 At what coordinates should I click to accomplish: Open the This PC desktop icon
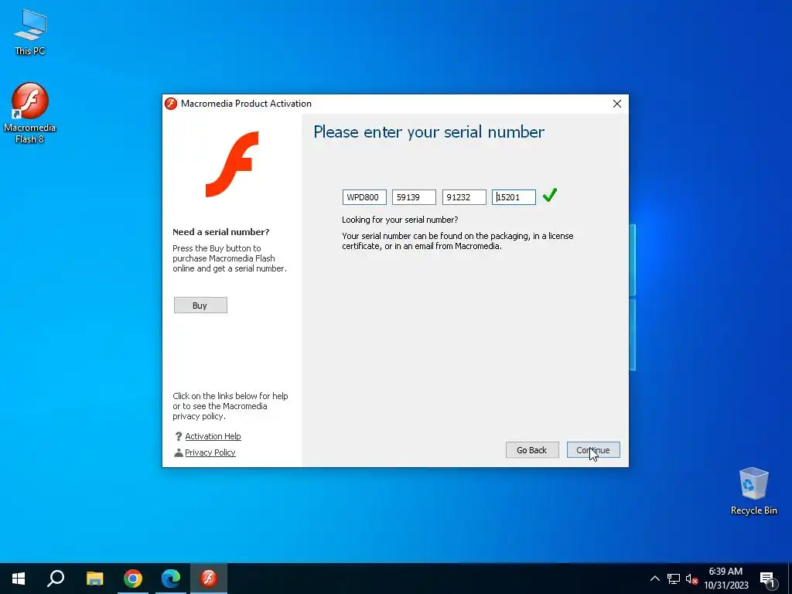pyautogui.click(x=30, y=32)
